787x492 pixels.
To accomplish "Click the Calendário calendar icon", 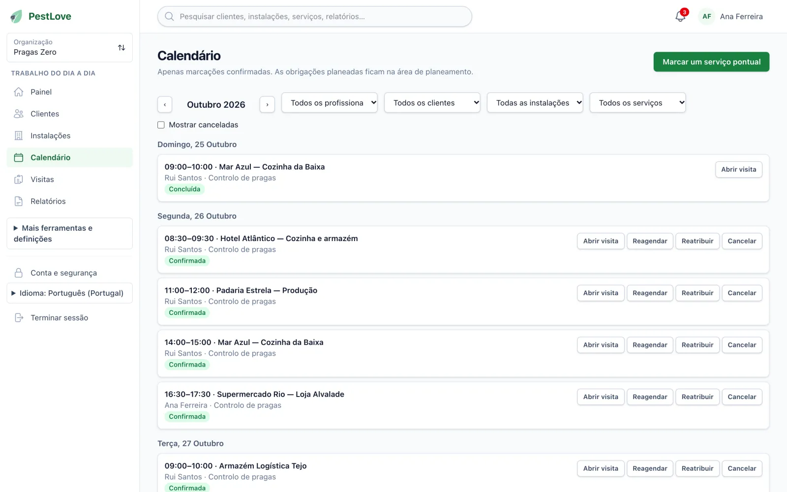I will (19, 157).
